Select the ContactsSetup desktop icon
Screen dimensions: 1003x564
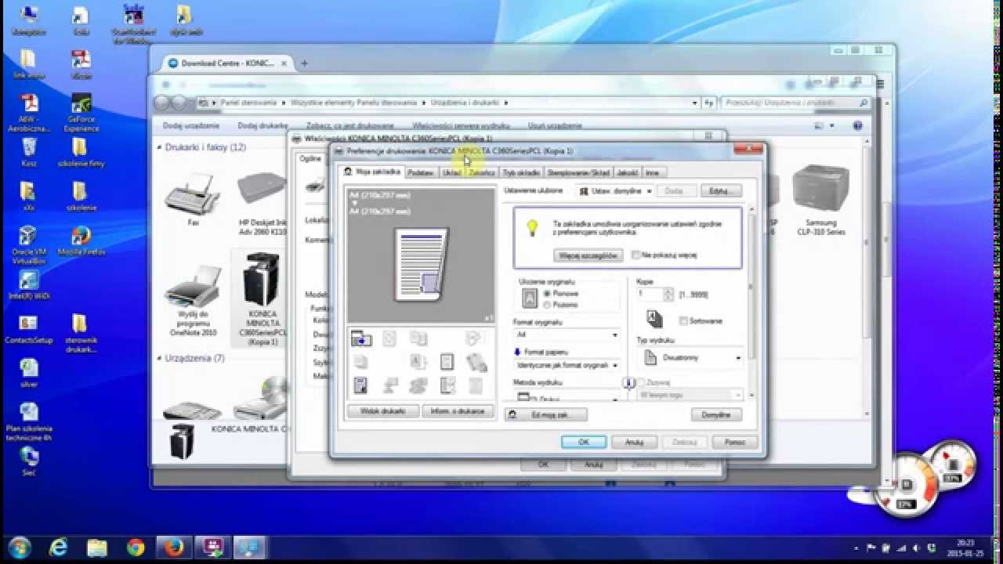tap(29, 329)
